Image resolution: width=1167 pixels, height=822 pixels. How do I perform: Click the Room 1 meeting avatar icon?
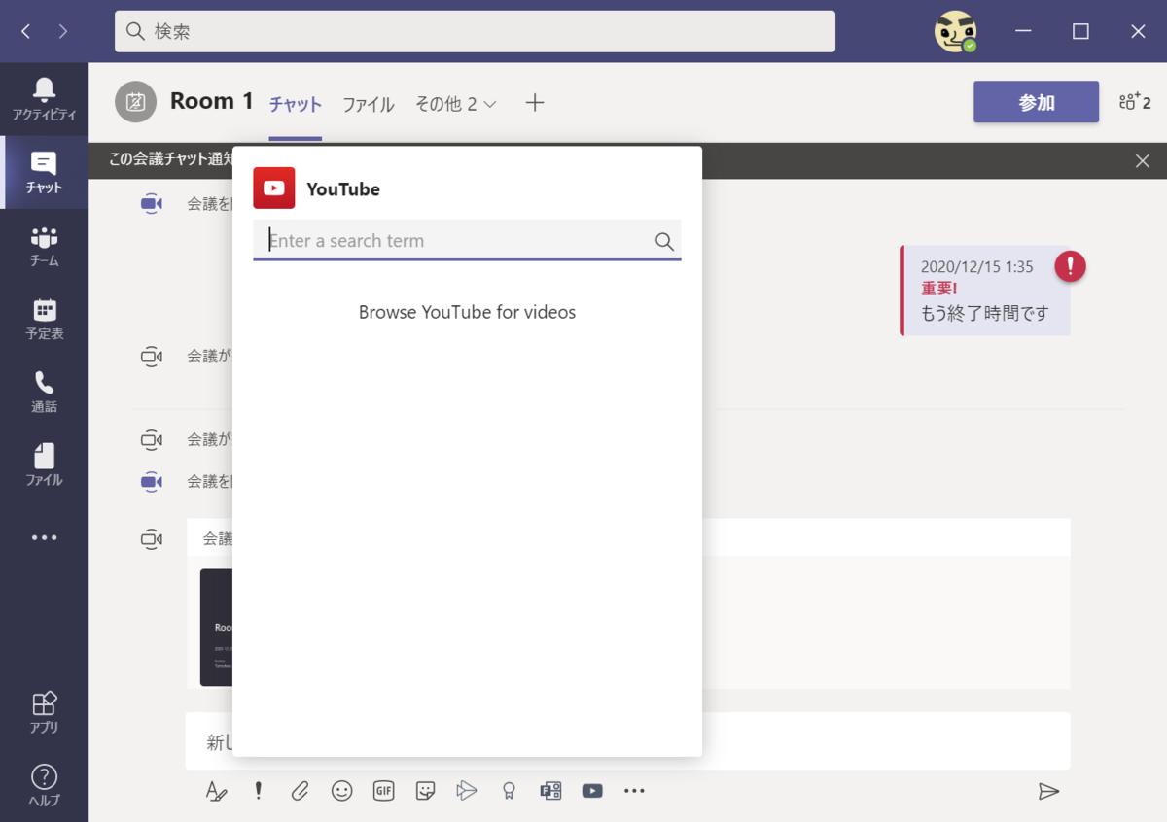[x=135, y=102]
